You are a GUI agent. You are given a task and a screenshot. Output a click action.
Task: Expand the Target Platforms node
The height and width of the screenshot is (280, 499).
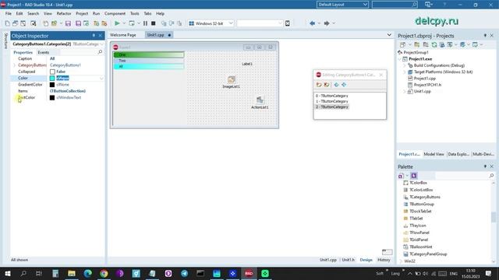tap(405, 72)
